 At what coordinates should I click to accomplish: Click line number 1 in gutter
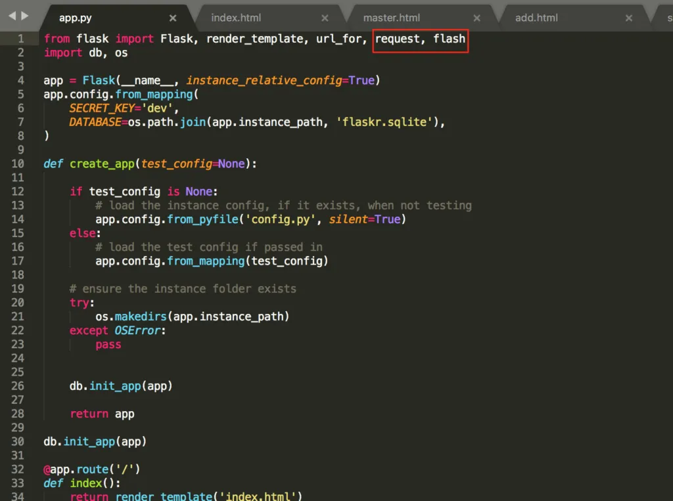[20, 39]
